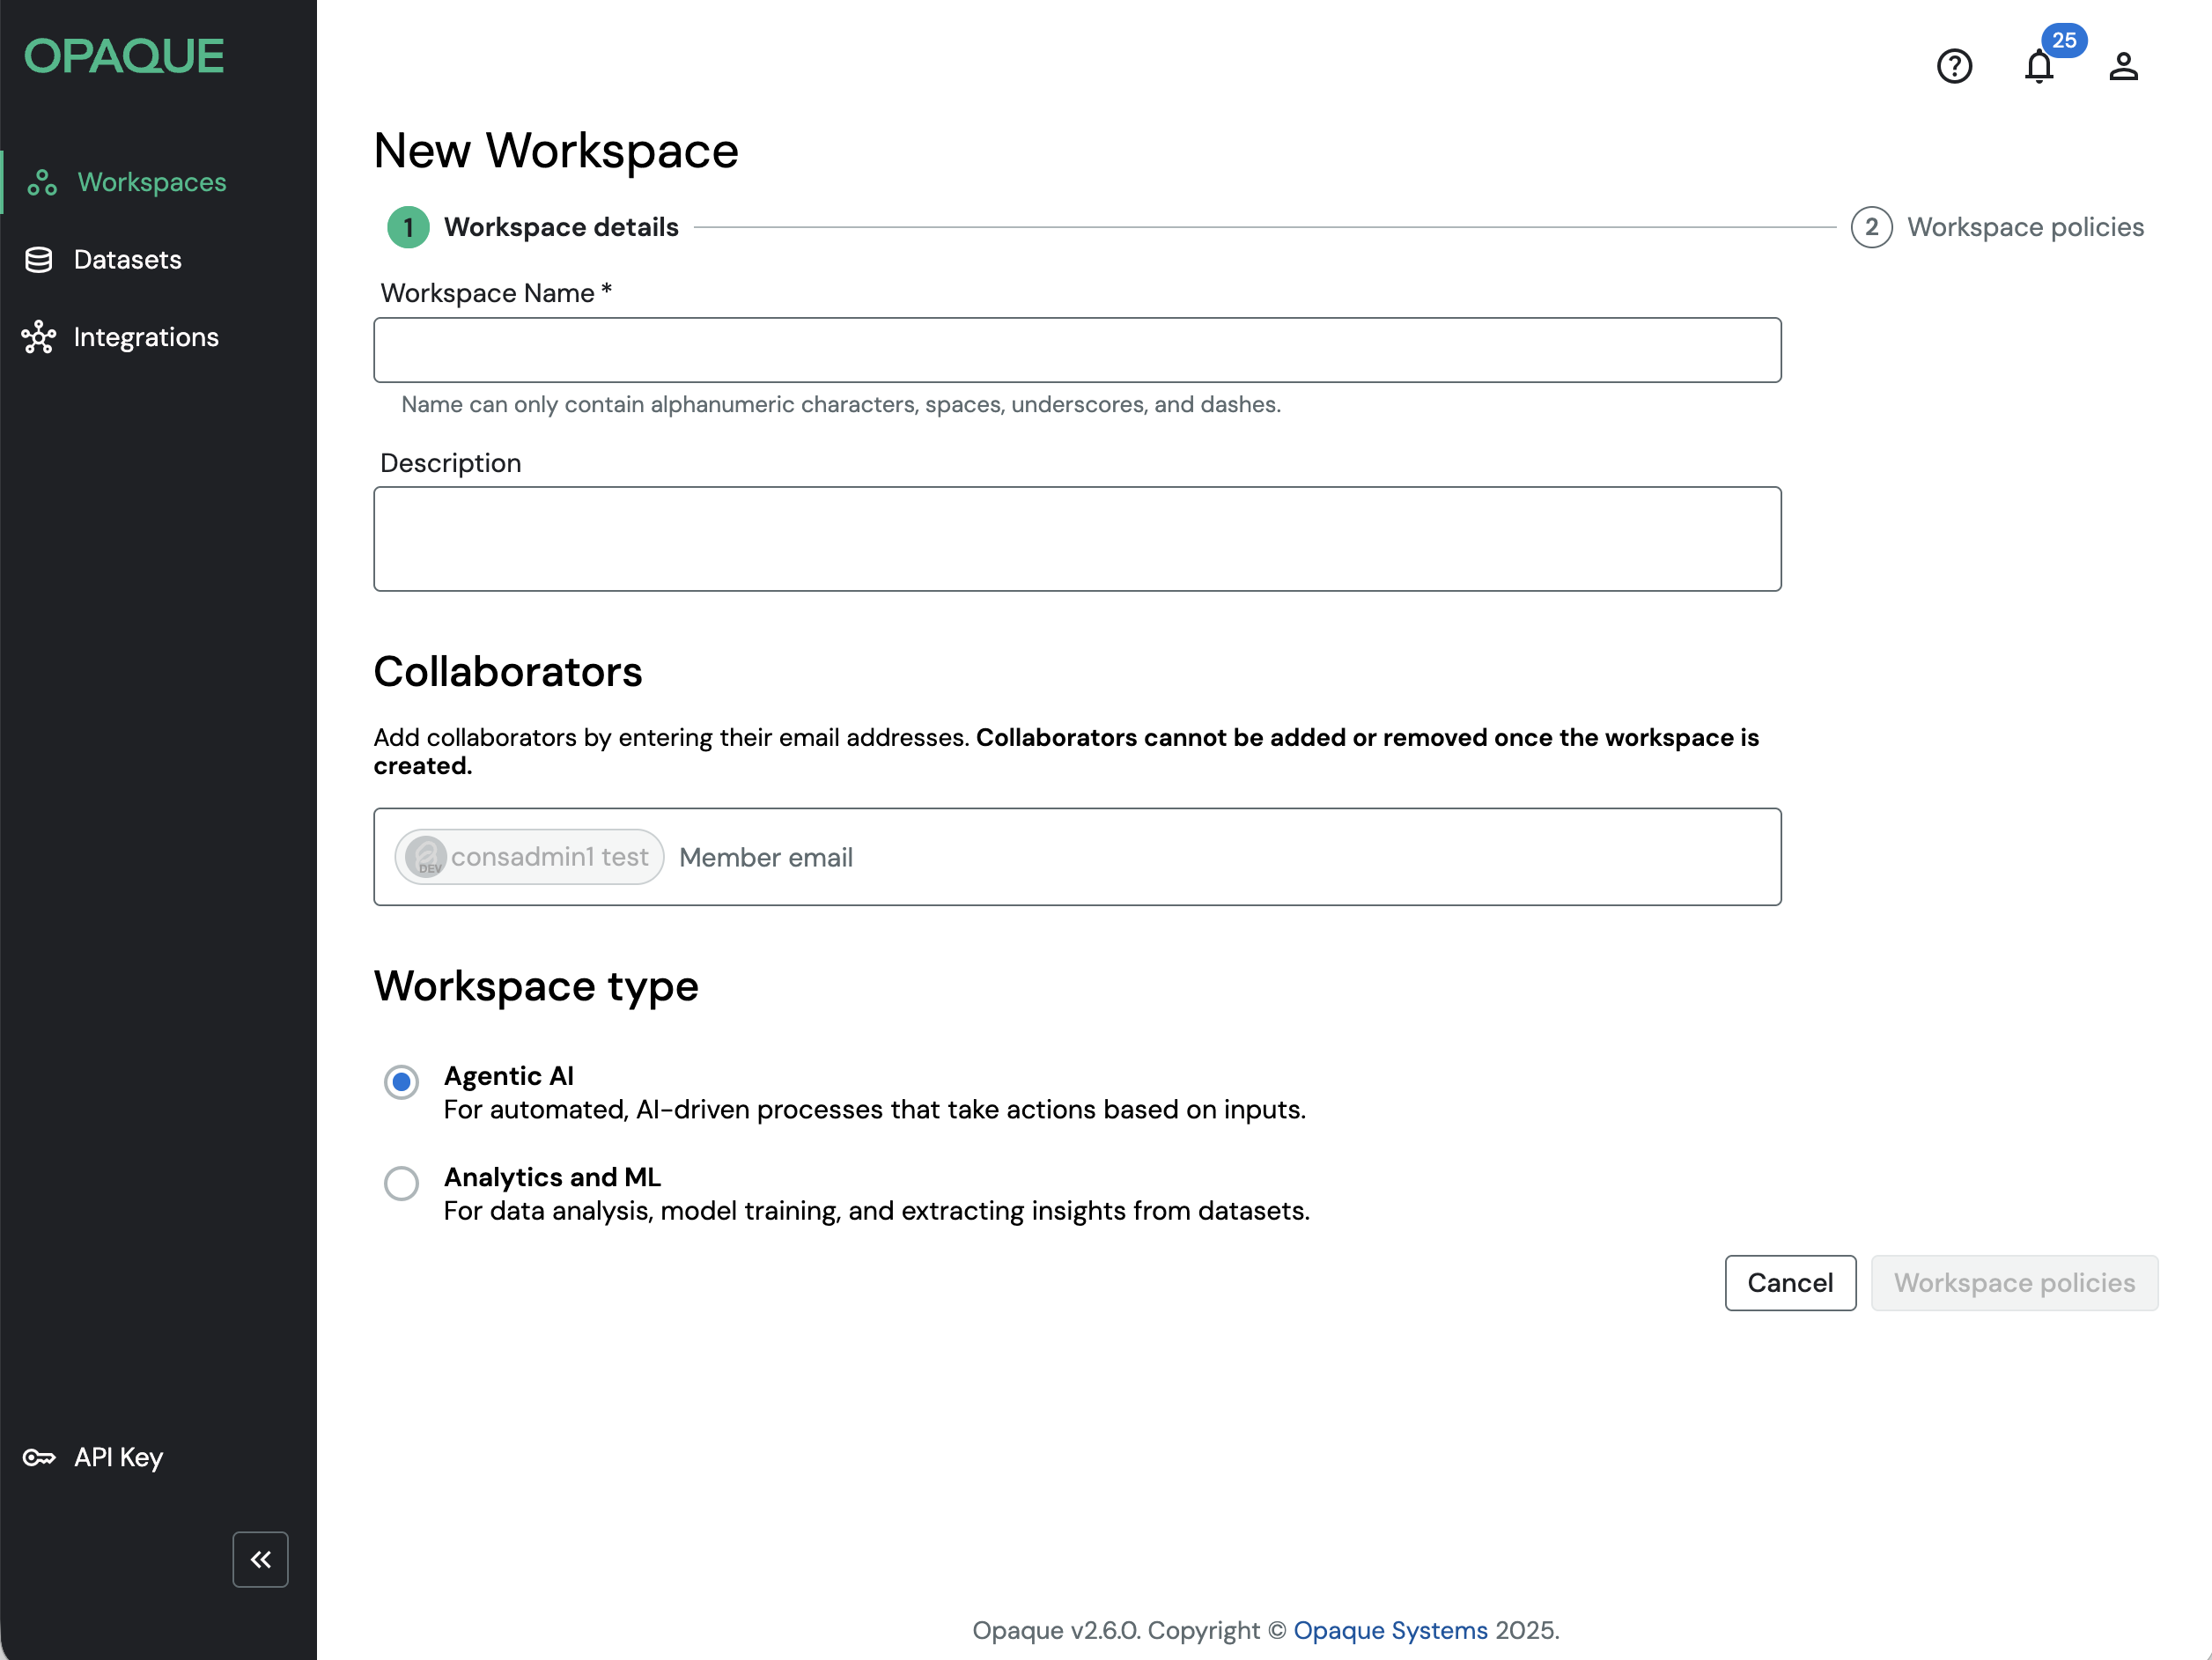Select the Analytics and ML radio button
This screenshot has width=2212, height=1660.
click(x=401, y=1183)
